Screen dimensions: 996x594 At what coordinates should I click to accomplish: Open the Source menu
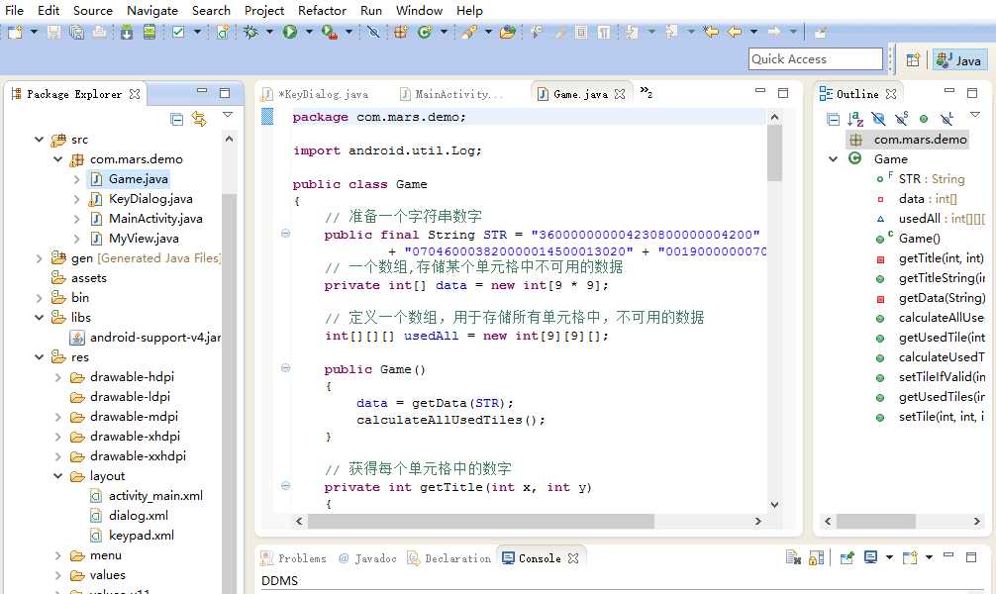93,10
